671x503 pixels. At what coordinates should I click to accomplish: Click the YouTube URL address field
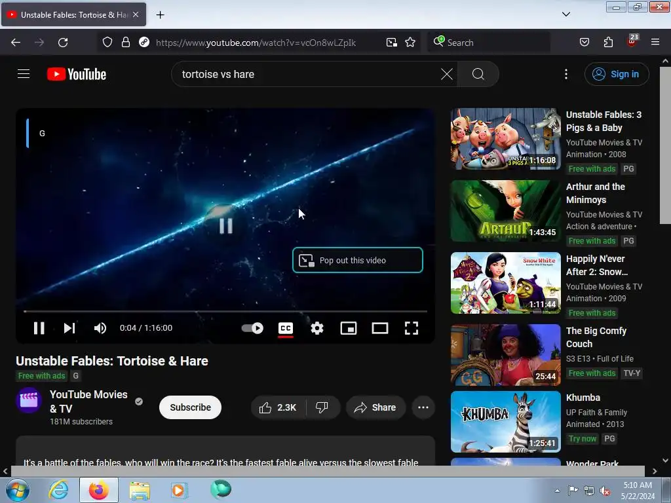tap(256, 43)
